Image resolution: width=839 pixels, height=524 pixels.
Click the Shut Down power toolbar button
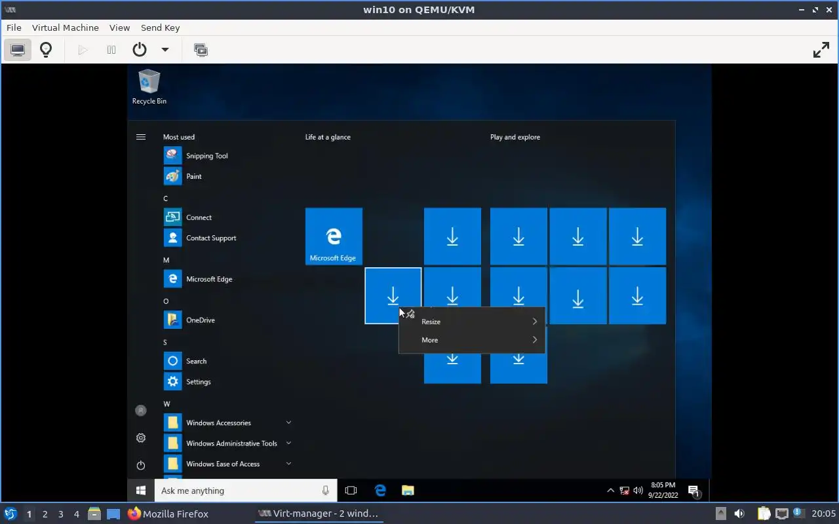[140, 50]
